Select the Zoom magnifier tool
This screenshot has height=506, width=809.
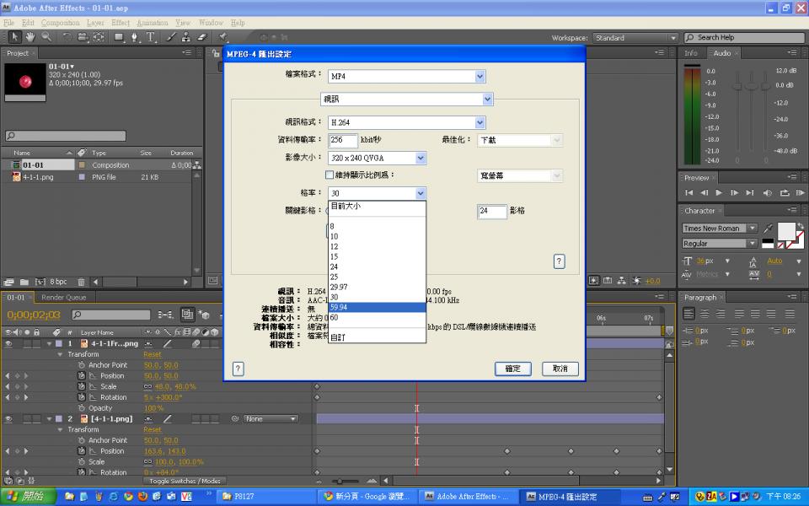click(45, 37)
